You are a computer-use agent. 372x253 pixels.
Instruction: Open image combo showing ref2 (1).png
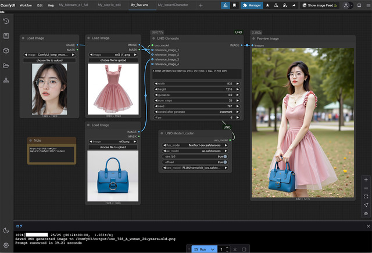pyautogui.click(x=113, y=55)
